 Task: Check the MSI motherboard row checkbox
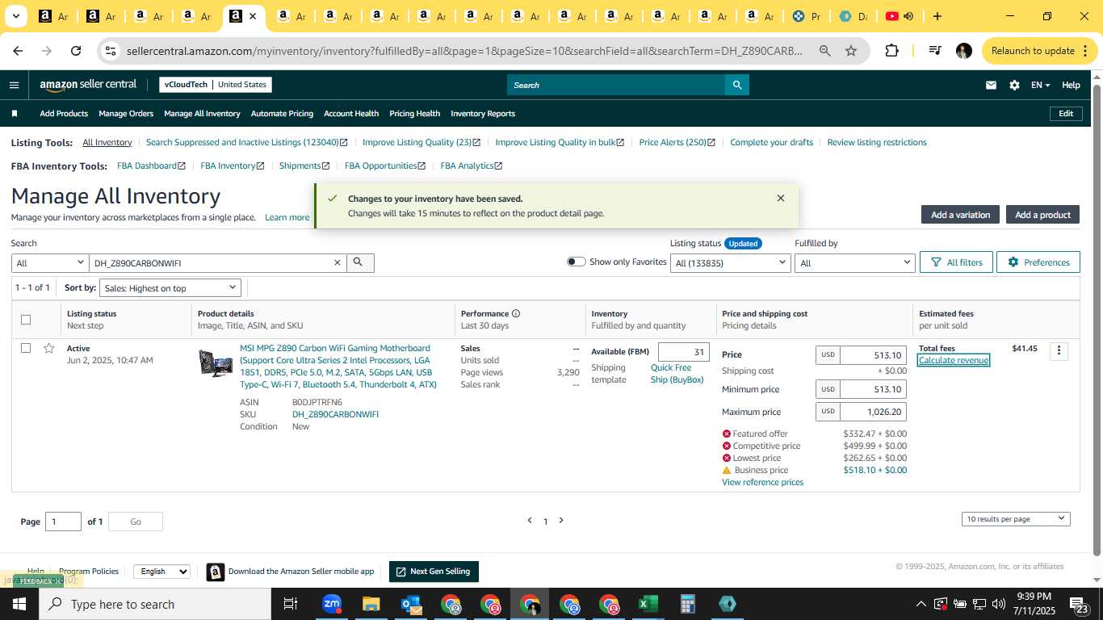coord(26,348)
